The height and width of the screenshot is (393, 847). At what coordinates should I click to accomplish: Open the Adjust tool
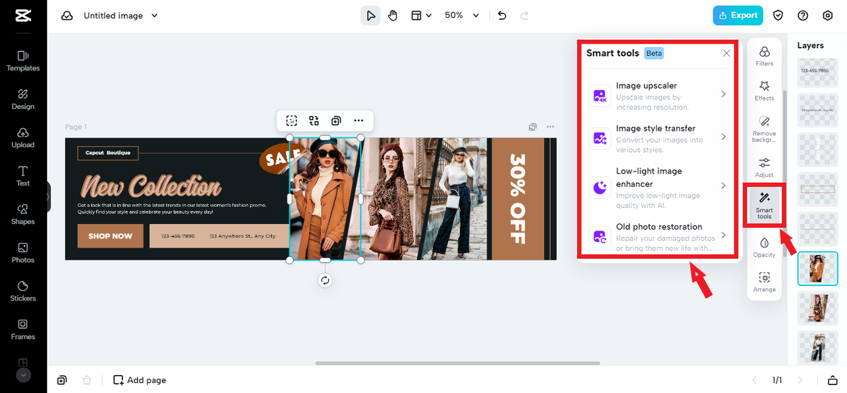pyautogui.click(x=764, y=167)
